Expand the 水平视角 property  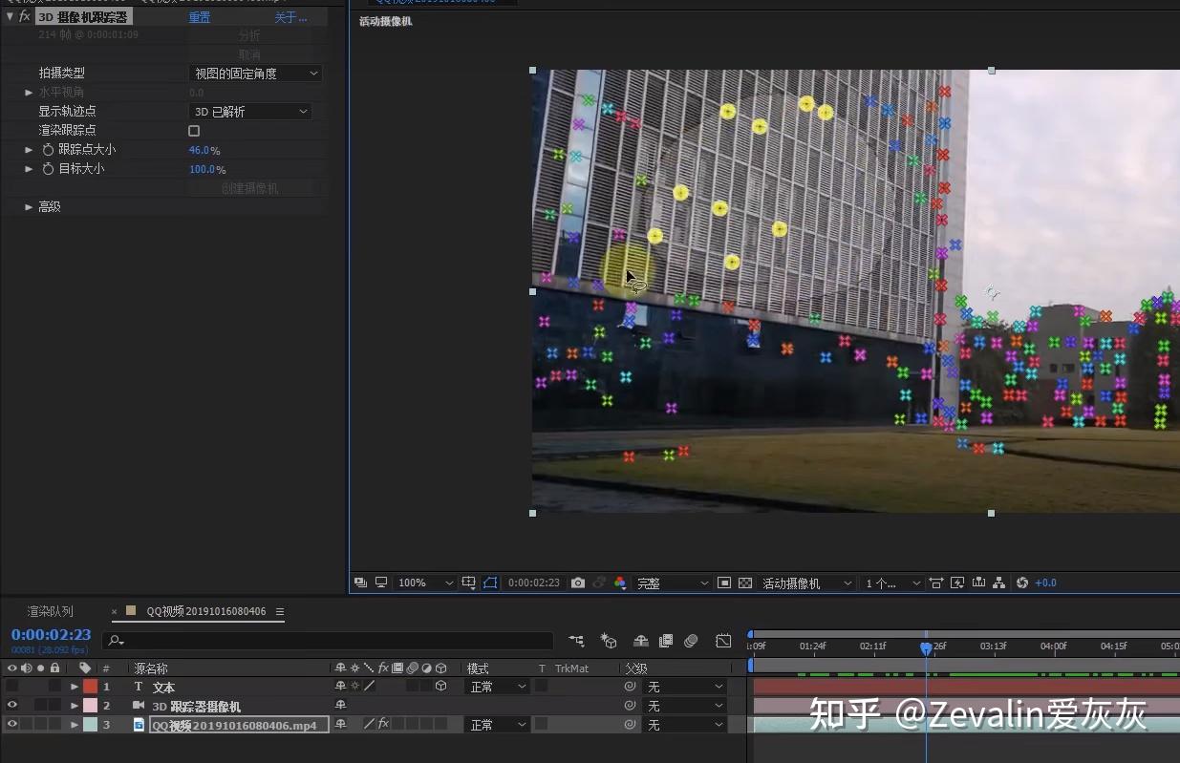tap(29, 93)
